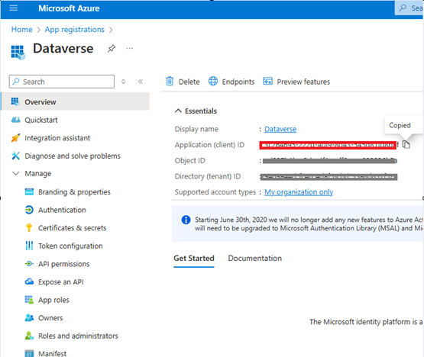Collapse the Essentials section
The image size is (424, 357).
click(x=178, y=111)
